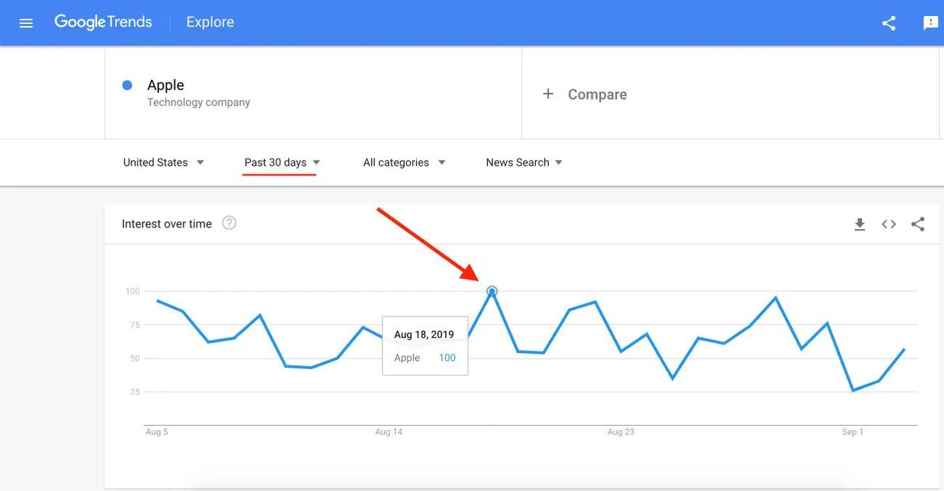Share the Interest over time chart
The height and width of the screenshot is (491, 944).
918,224
